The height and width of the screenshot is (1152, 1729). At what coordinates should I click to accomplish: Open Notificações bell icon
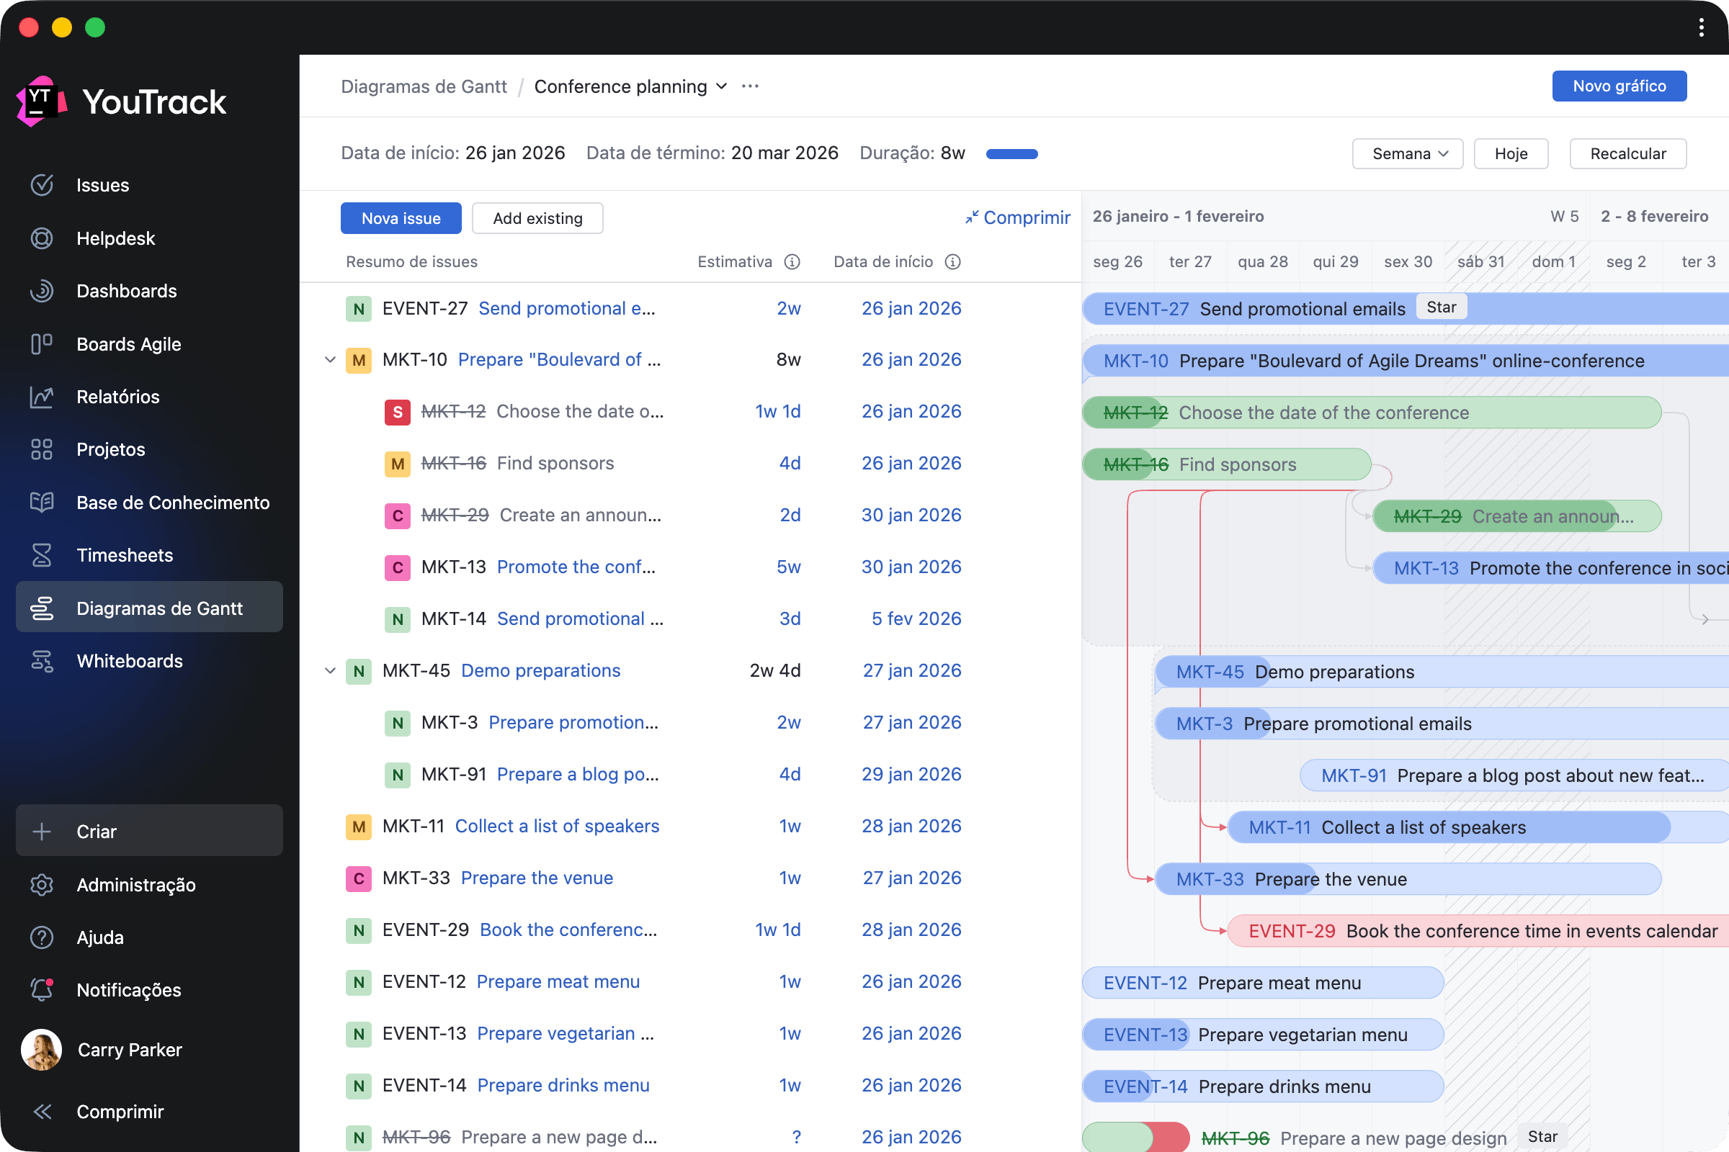tap(42, 991)
